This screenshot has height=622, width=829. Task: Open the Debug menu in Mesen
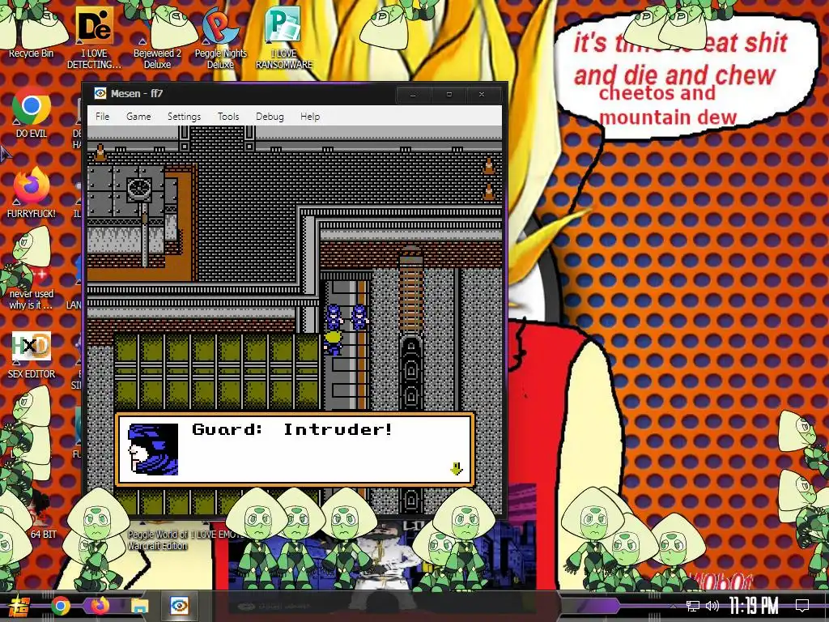click(270, 117)
